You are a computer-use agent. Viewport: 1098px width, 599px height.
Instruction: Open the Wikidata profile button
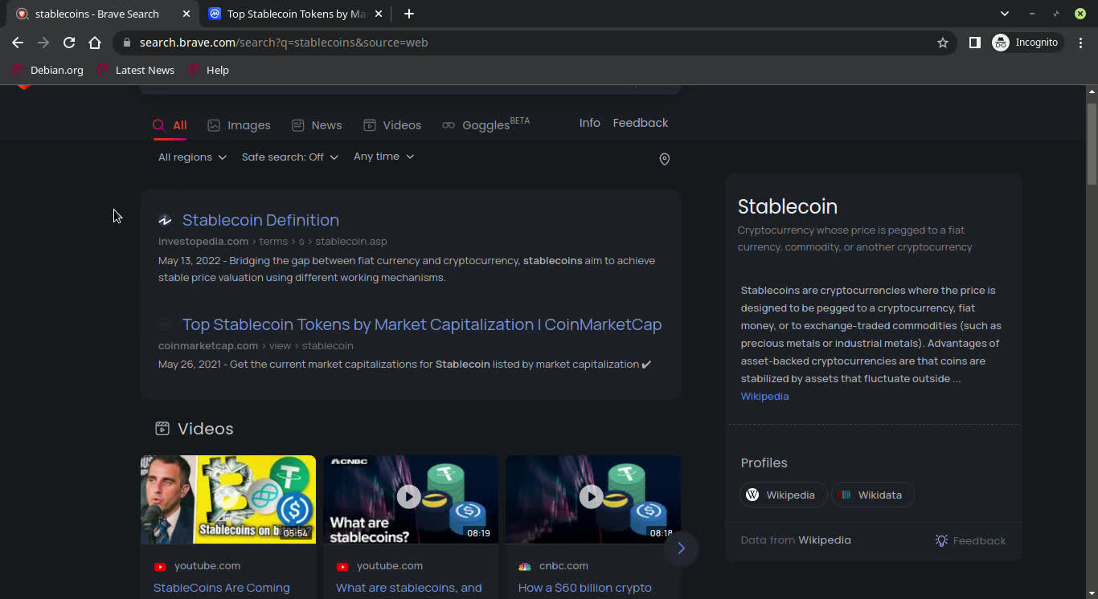(x=872, y=495)
